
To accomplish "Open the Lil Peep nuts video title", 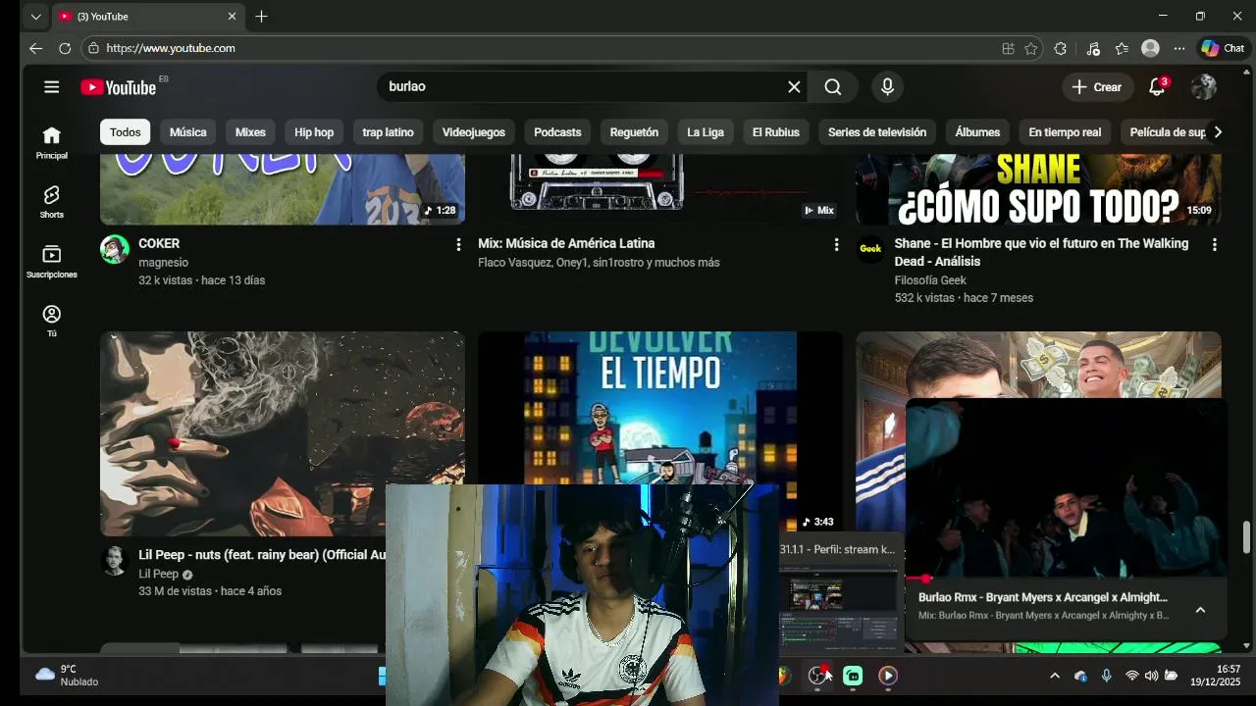I will tap(262, 555).
